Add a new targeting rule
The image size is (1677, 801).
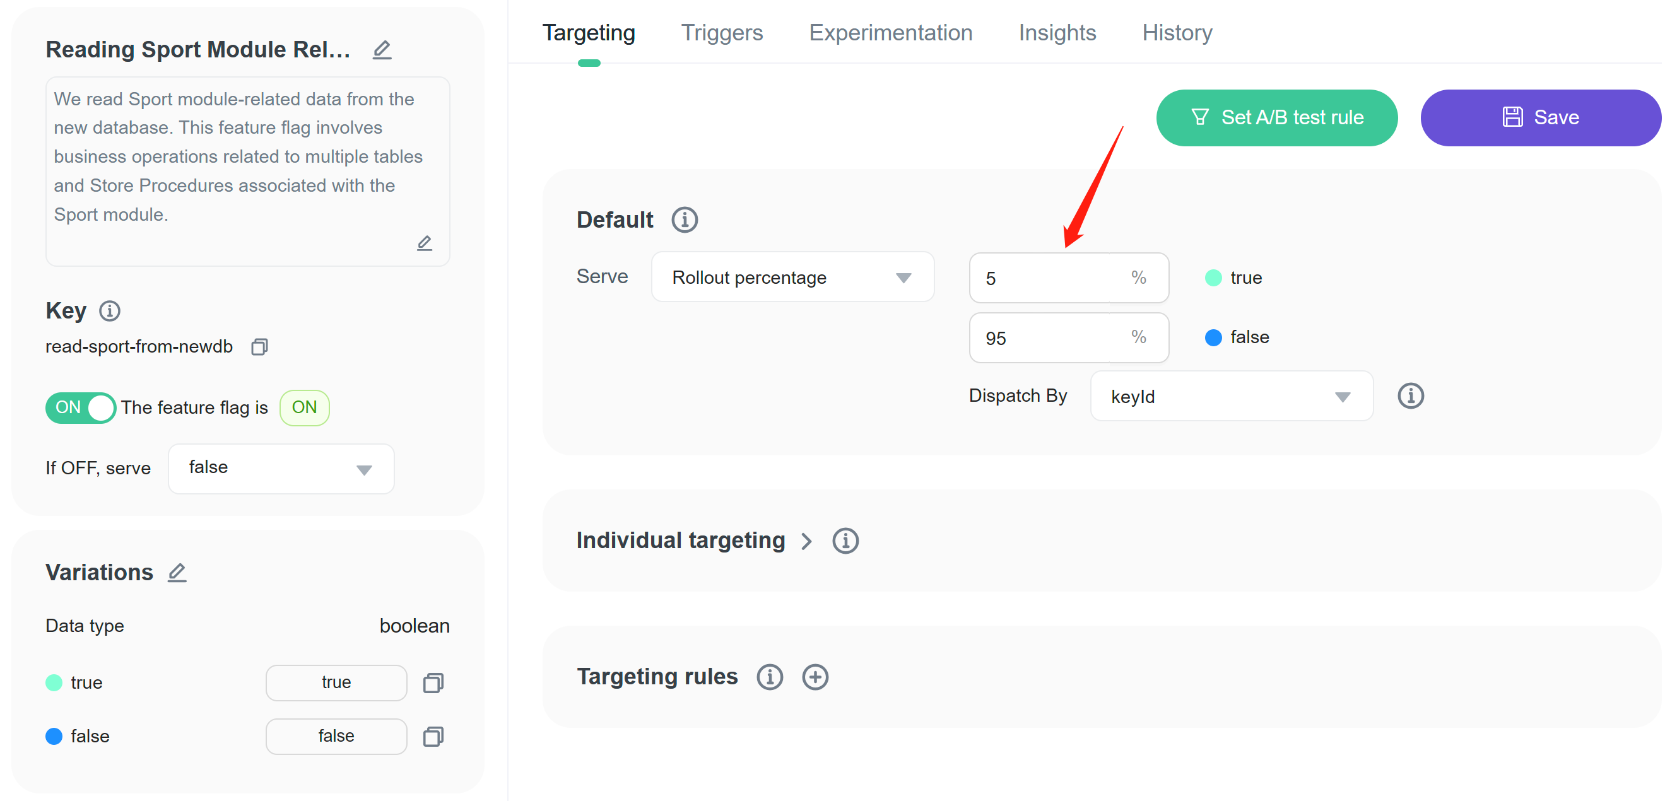click(815, 677)
